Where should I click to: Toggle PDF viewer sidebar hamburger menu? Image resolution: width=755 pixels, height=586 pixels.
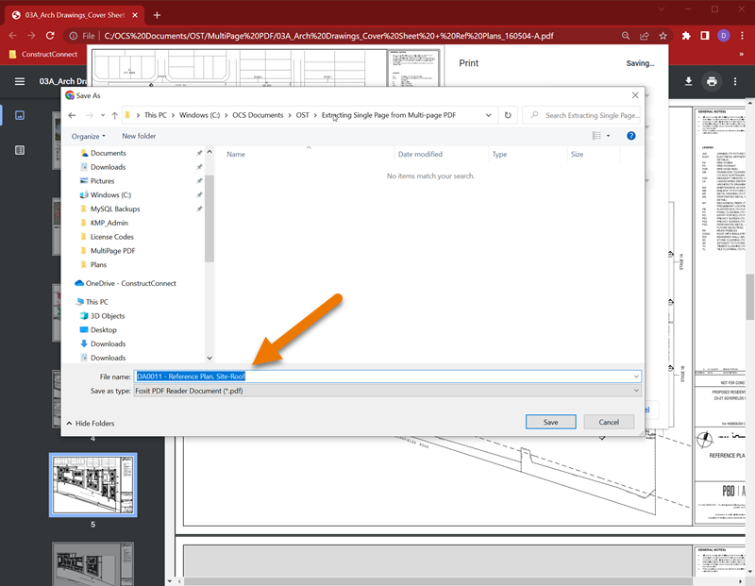click(20, 81)
